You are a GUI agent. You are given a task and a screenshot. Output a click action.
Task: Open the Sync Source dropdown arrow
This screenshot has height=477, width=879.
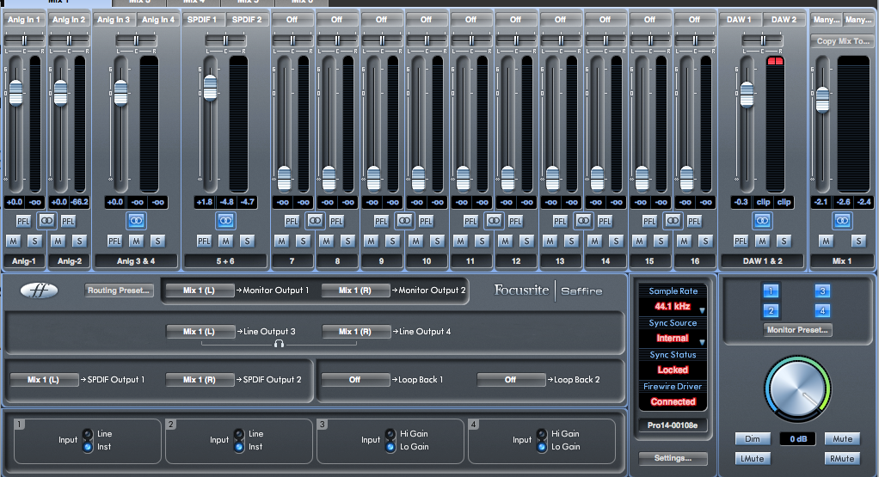pyautogui.click(x=702, y=342)
